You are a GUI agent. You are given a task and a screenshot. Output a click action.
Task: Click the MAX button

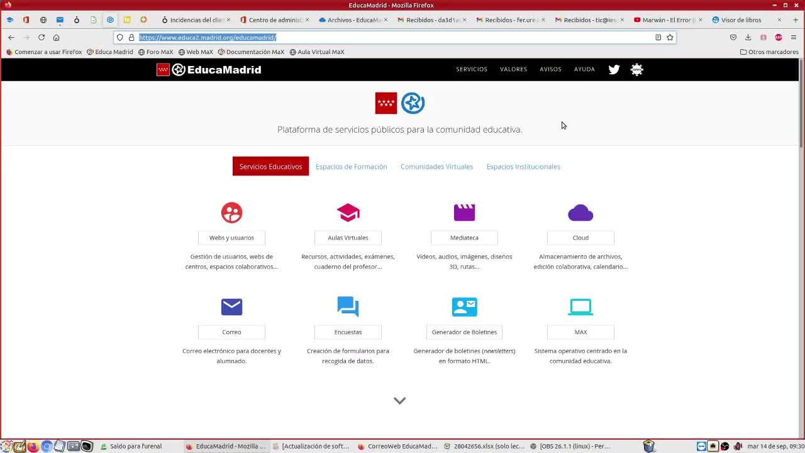580,332
